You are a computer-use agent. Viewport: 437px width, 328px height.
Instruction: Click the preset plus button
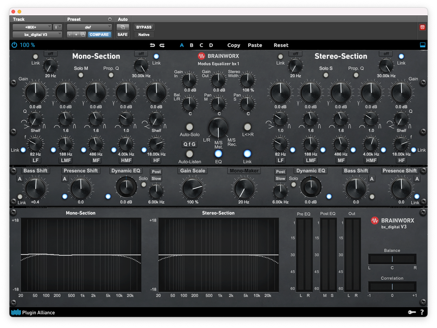76,35
